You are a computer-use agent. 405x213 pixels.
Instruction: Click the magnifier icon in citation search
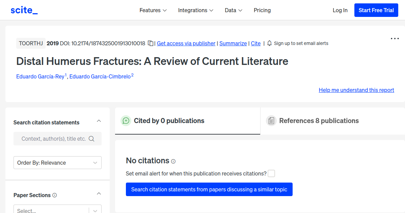point(91,139)
